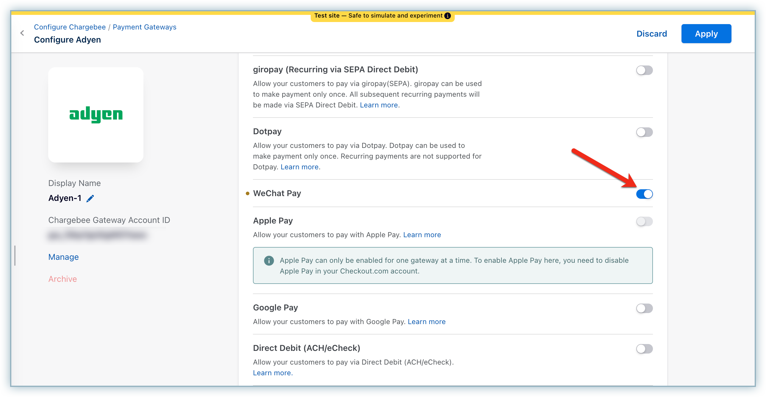Screen dimensions: 766x397
Task: Switch on Direct Debit (ACH/eCheck) toggle
Action: pyautogui.click(x=644, y=349)
